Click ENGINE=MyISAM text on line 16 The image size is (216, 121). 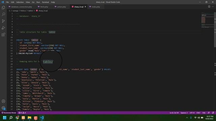click(25, 53)
